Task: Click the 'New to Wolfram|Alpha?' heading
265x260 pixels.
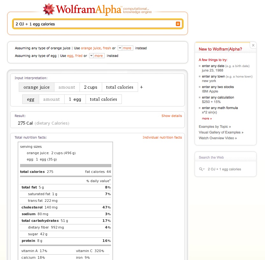Action: click(x=220, y=49)
